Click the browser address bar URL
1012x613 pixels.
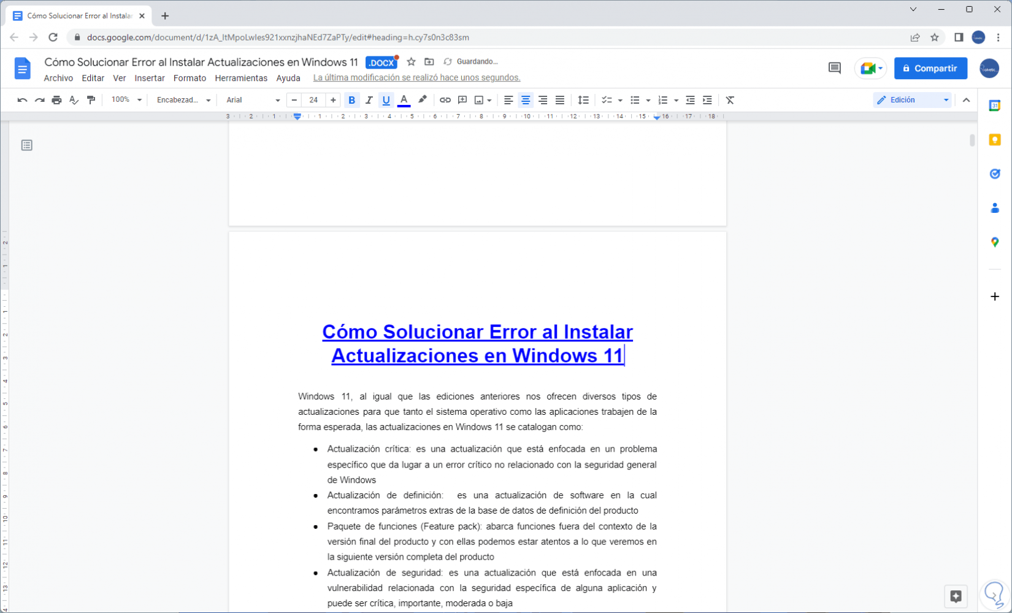click(278, 37)
